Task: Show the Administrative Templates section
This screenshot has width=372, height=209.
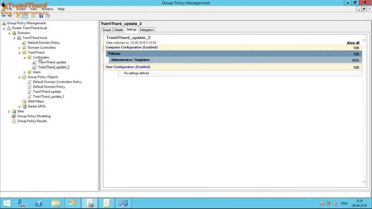Action: click(x=356, y=60)
